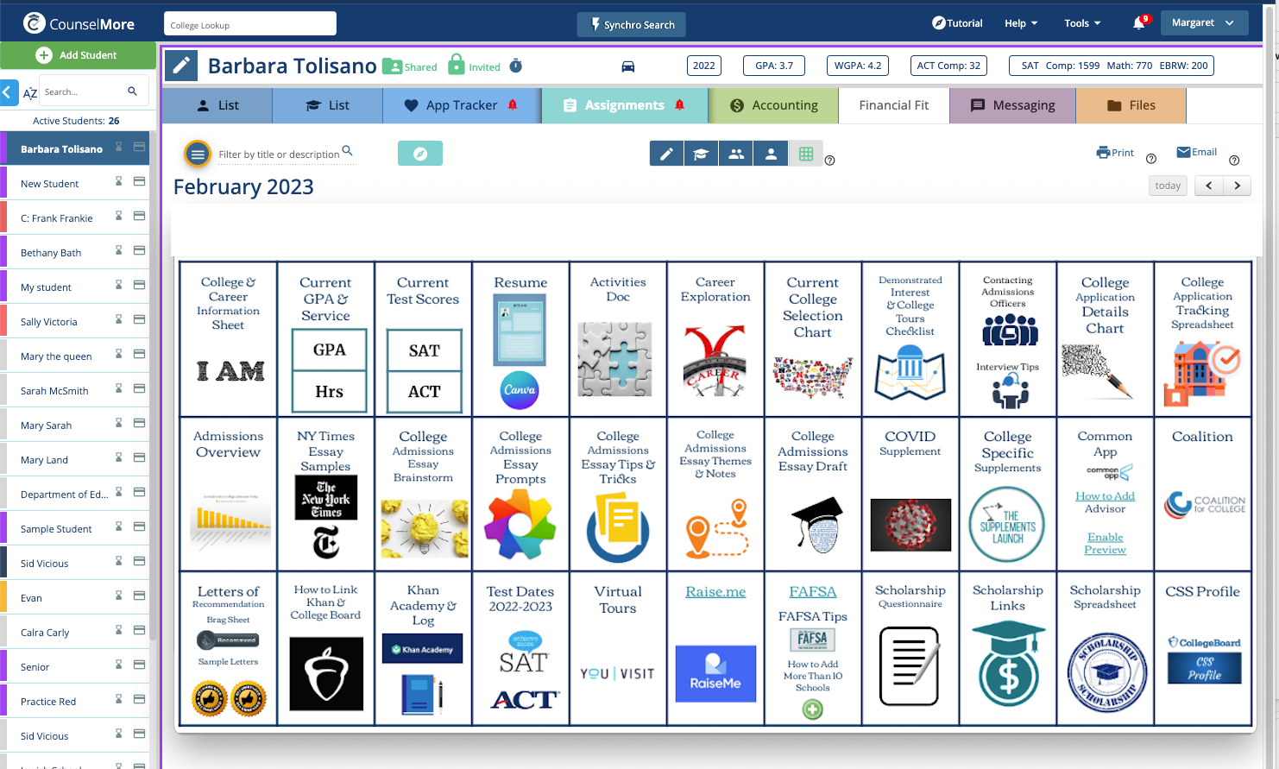Click the GPA: 3.7 box

coord(774,66)
